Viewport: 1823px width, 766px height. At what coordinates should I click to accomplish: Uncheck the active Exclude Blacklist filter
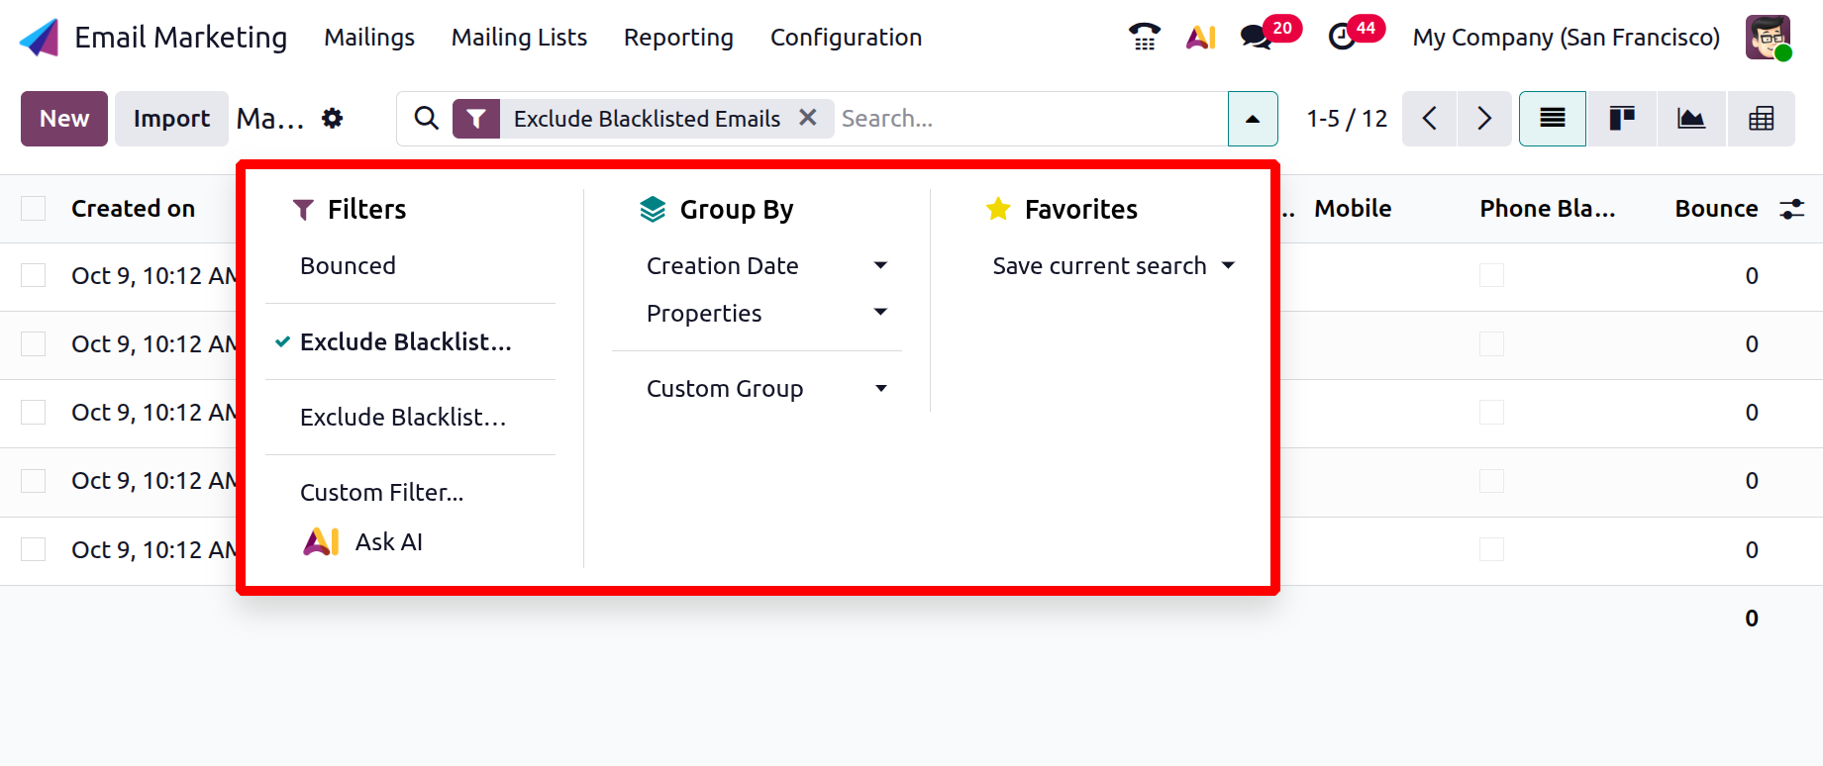coord(405,341)
